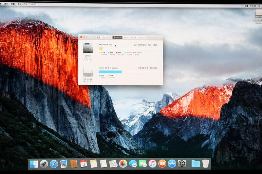Open the Trash in the dock
The width and height of the screenshot is (262, 174).
pyautogui.click(x=205, y=164)
